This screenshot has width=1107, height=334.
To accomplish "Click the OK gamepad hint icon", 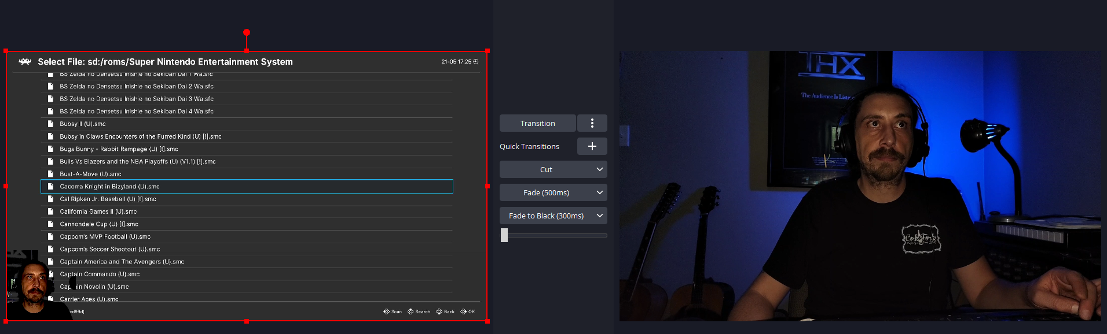I will 463,311.
